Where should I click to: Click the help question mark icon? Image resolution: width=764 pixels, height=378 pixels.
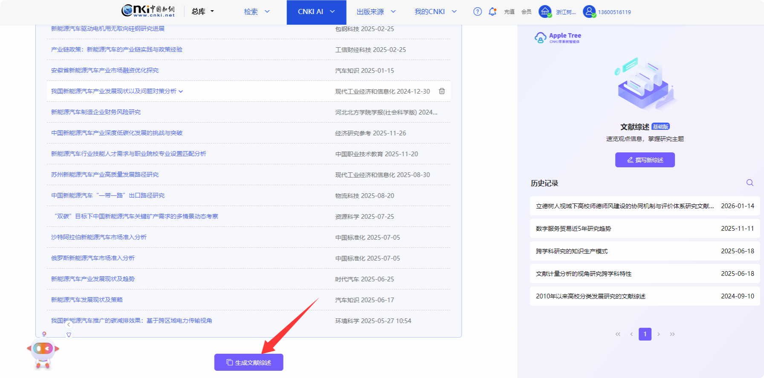tap(477, 12)
